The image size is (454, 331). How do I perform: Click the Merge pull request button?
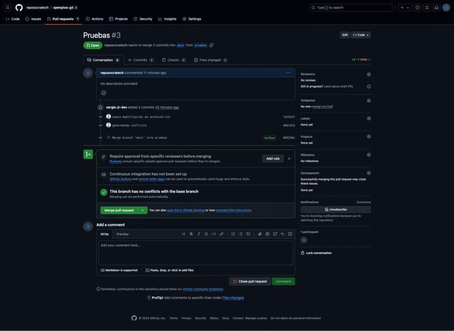[x=119, y=210]
